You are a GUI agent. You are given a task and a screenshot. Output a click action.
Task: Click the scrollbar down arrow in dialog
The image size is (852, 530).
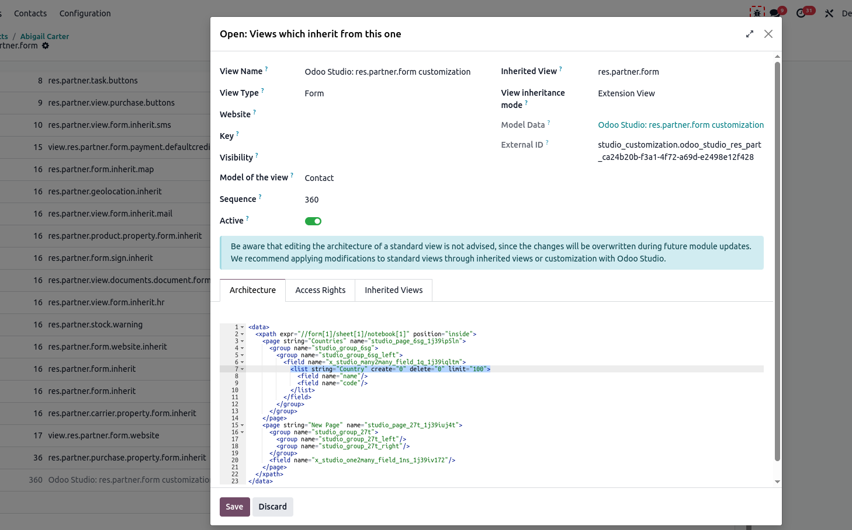[x=777, y=482]
